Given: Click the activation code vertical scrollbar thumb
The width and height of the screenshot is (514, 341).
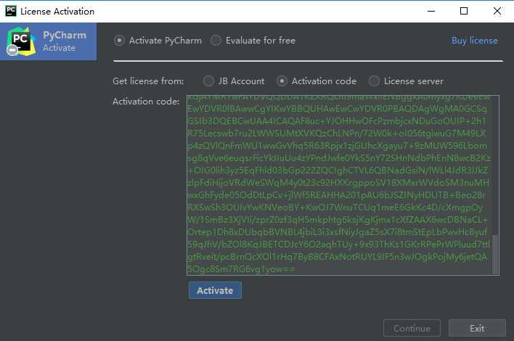Looking at the screenshot, I should pyautogui.click(x=495, y=254).
